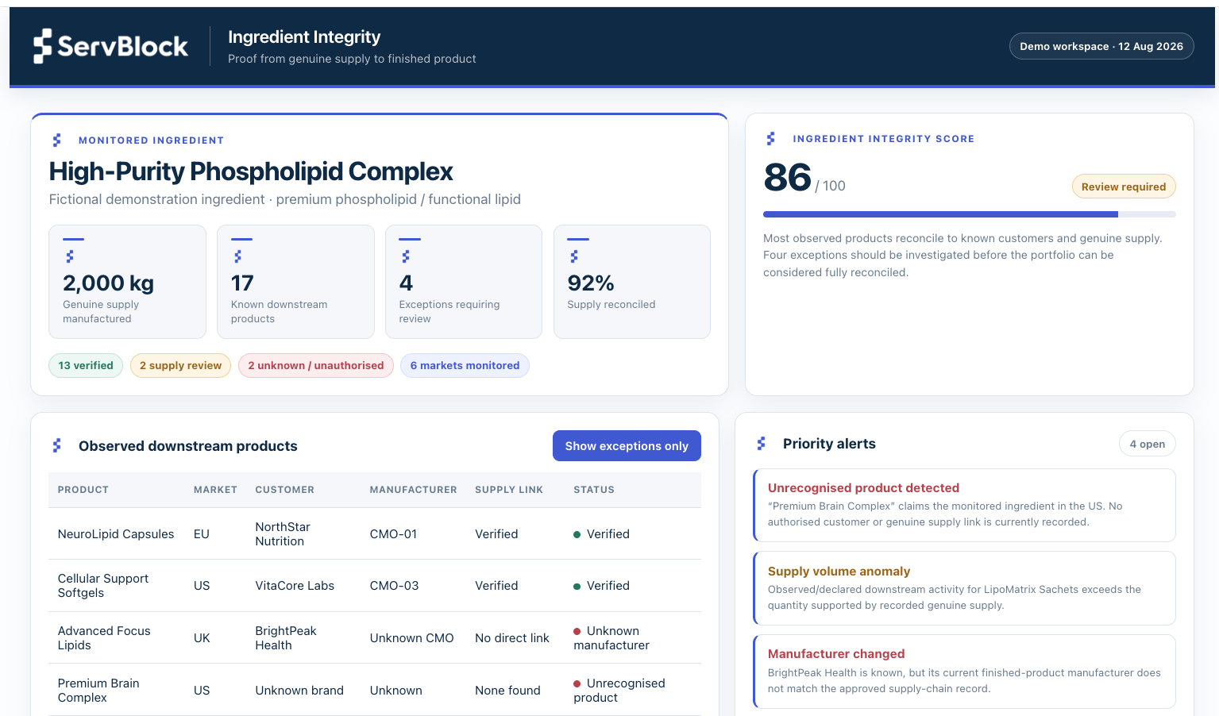Viewport: 1219px width, 716px height.
Task: Click the green status dot for Cellular Support Softgels
Action: tap(577, 586)
